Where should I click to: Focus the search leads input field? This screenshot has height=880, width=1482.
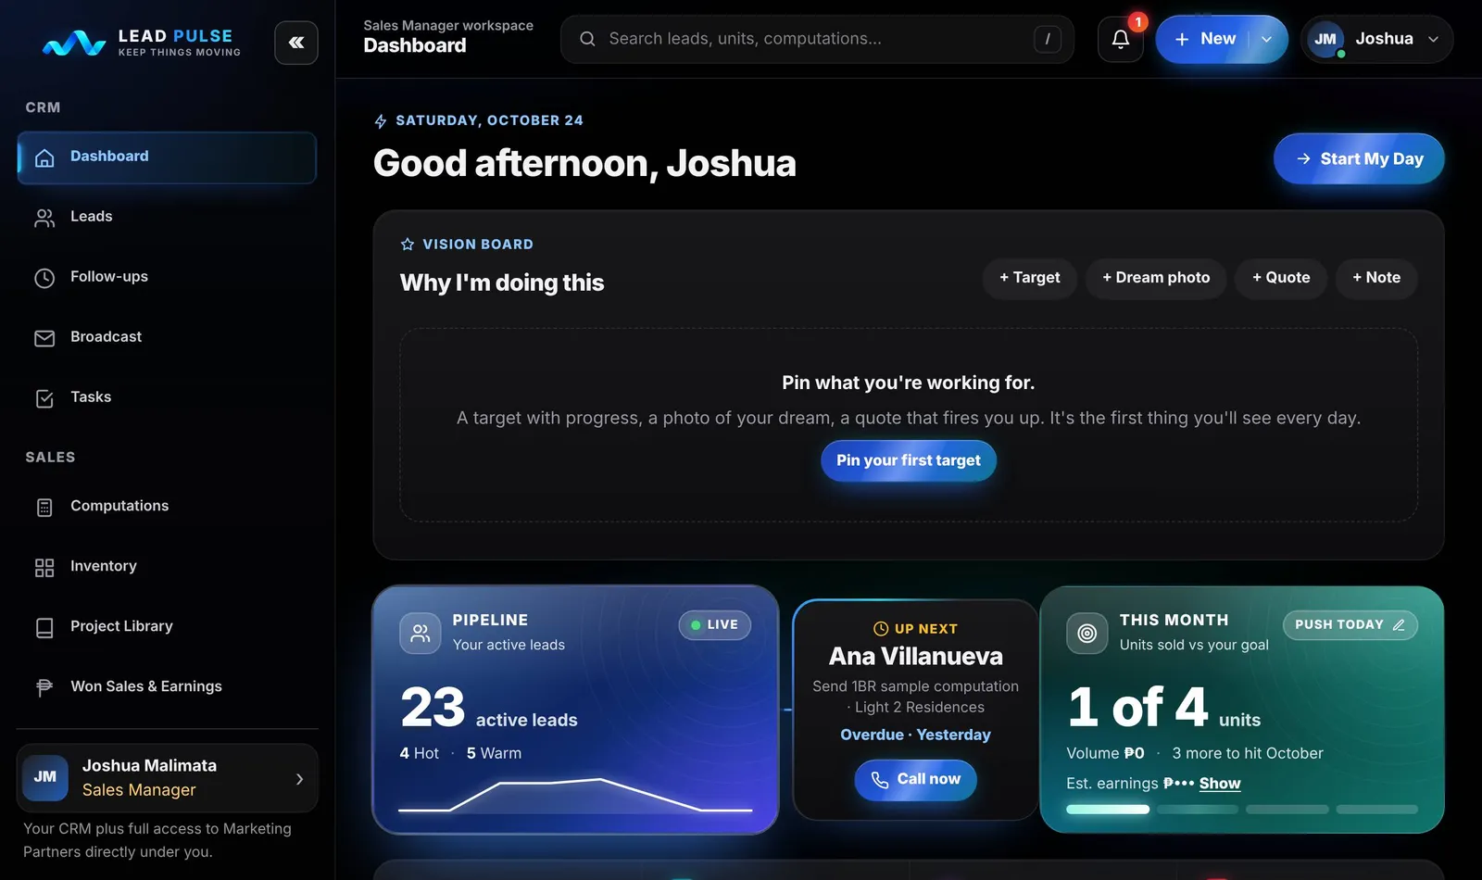[x=817, y=39]
